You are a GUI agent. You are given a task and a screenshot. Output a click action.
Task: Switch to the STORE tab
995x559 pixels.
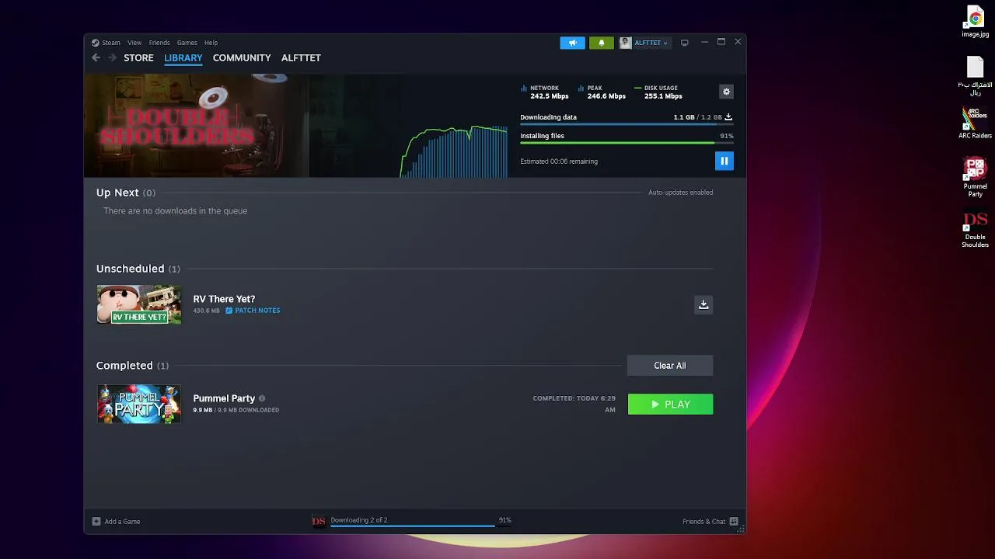pos(138,57)
